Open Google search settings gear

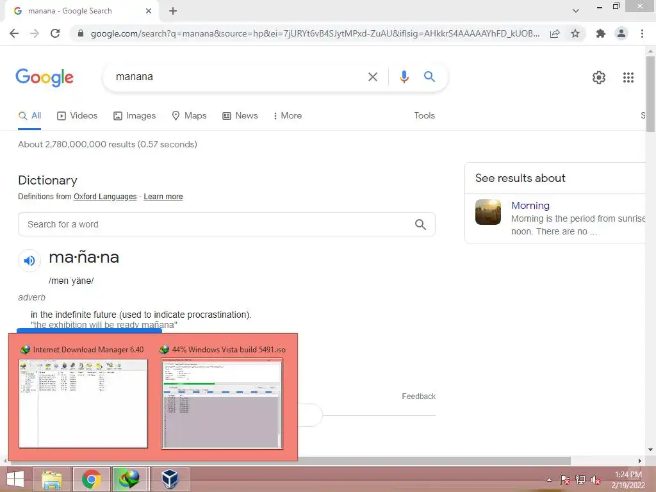[x=599, y=78]
